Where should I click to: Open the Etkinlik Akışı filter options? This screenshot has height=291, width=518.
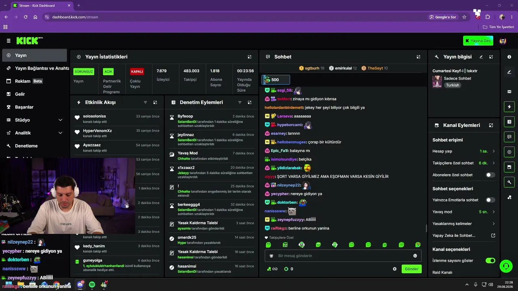[x=145, y=103]
